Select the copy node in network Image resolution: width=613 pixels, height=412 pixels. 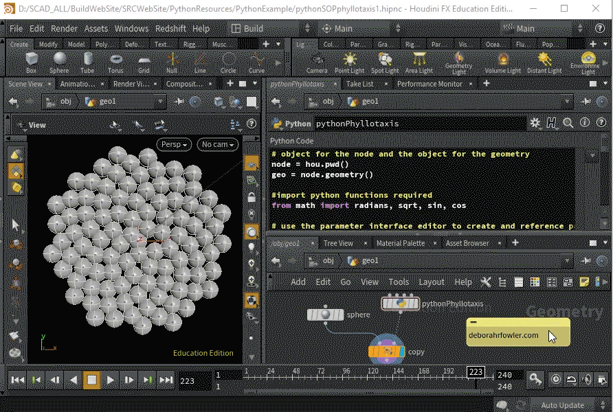point(387,352)
